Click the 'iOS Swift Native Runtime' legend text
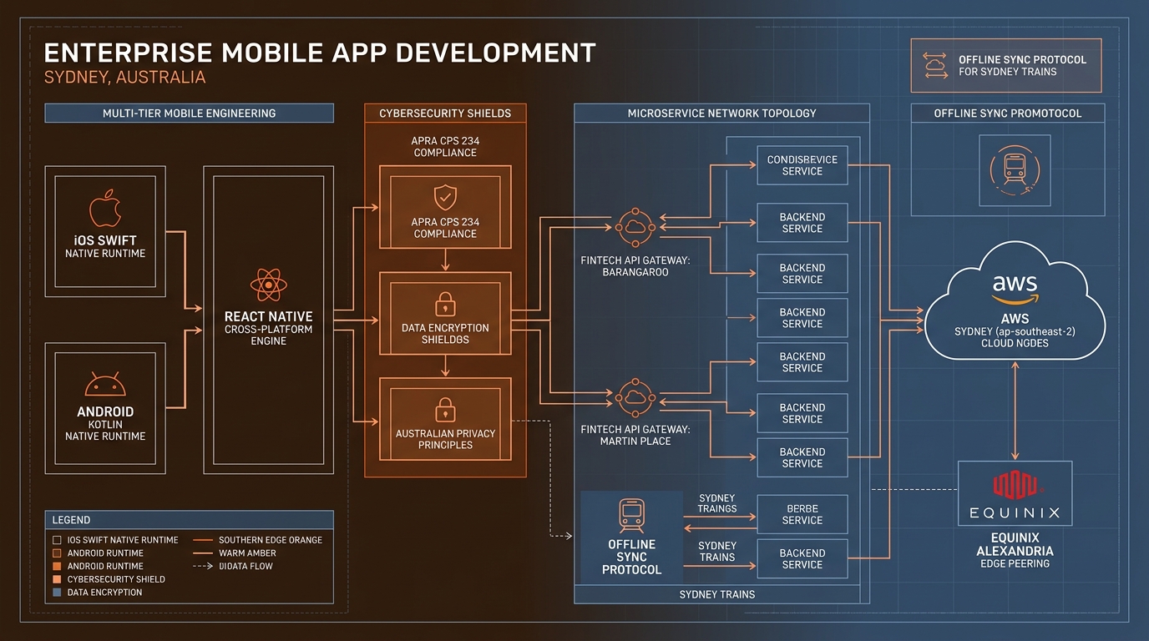1149x641 pixels. click(x=123, y=540)
